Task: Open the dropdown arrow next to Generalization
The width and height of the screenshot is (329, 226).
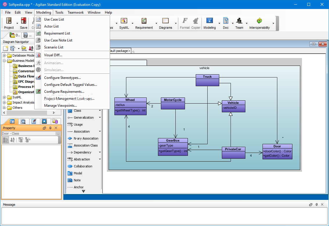Action: [x=100, y=117]
